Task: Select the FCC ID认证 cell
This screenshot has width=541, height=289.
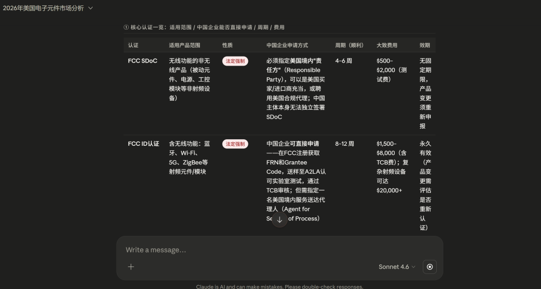Action: coord(144,143)
